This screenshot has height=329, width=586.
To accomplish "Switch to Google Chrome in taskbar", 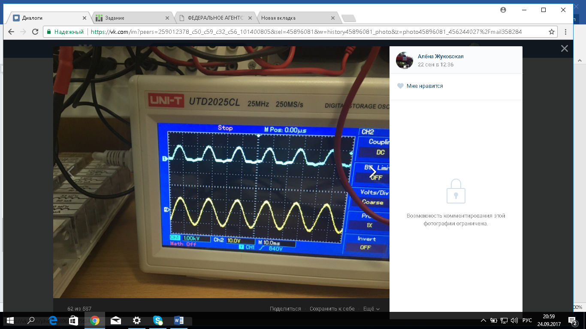I will [x=95, y=320].
